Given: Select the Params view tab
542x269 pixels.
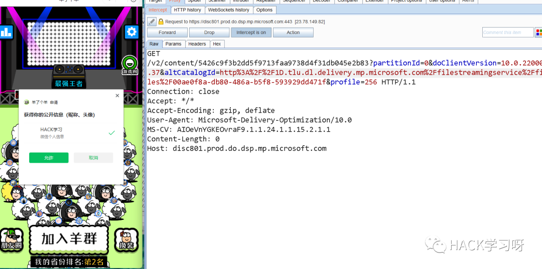Looking at the screenshot, I should (x=174, y=44).
